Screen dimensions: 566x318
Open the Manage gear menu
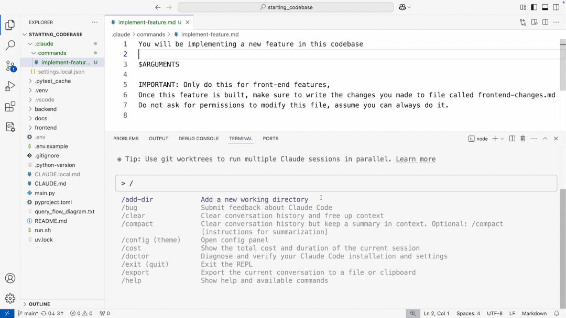point(10,296)
